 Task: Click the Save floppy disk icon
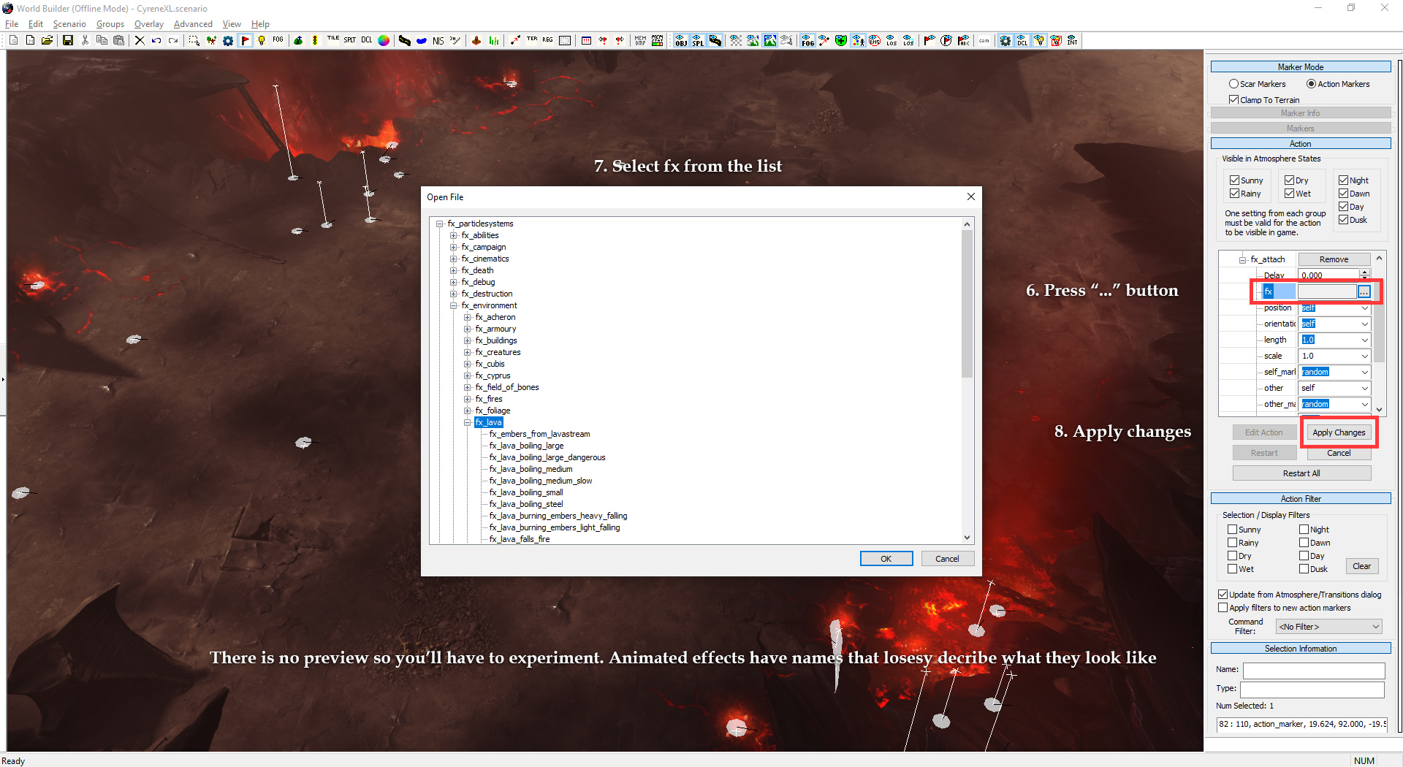(x=68, y=41)
